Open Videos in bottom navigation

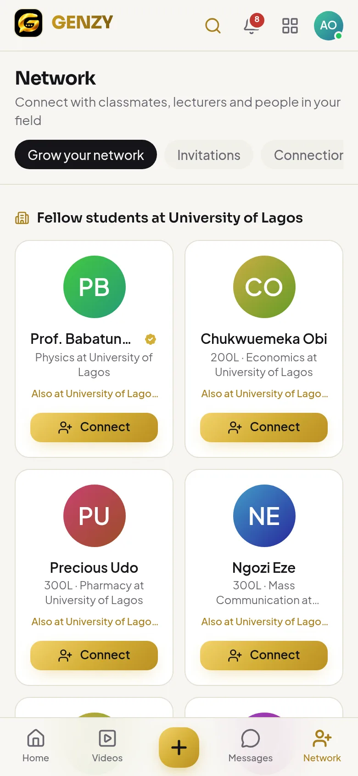click(107, 746)
